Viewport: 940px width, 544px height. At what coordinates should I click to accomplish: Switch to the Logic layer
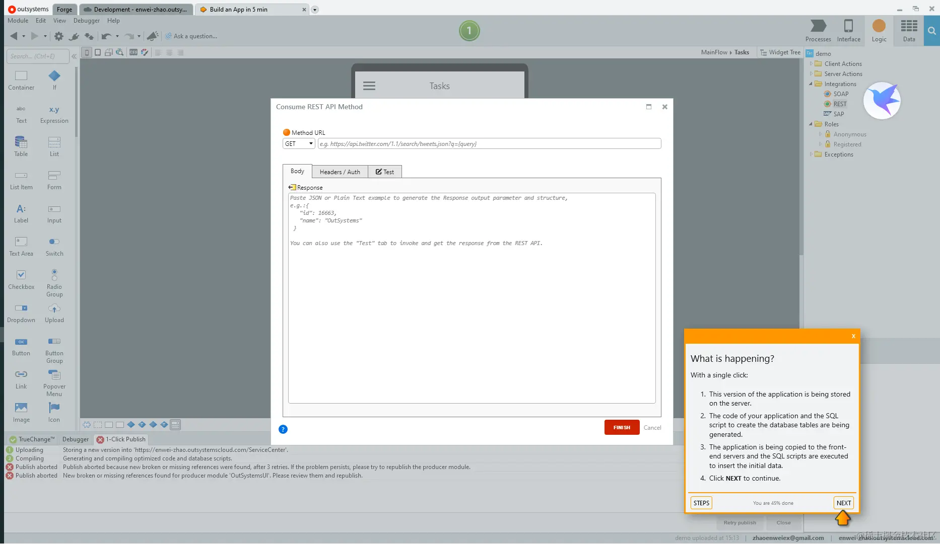pyautogui.click(x=879, y=31)
